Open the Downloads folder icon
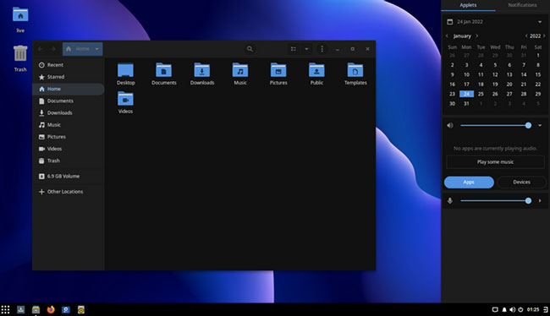 (202, 70)
